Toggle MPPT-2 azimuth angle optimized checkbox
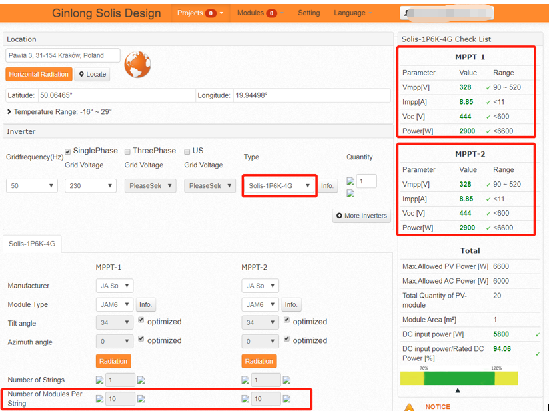The width and height of the screenshot is (551, 419). (286, 339)
